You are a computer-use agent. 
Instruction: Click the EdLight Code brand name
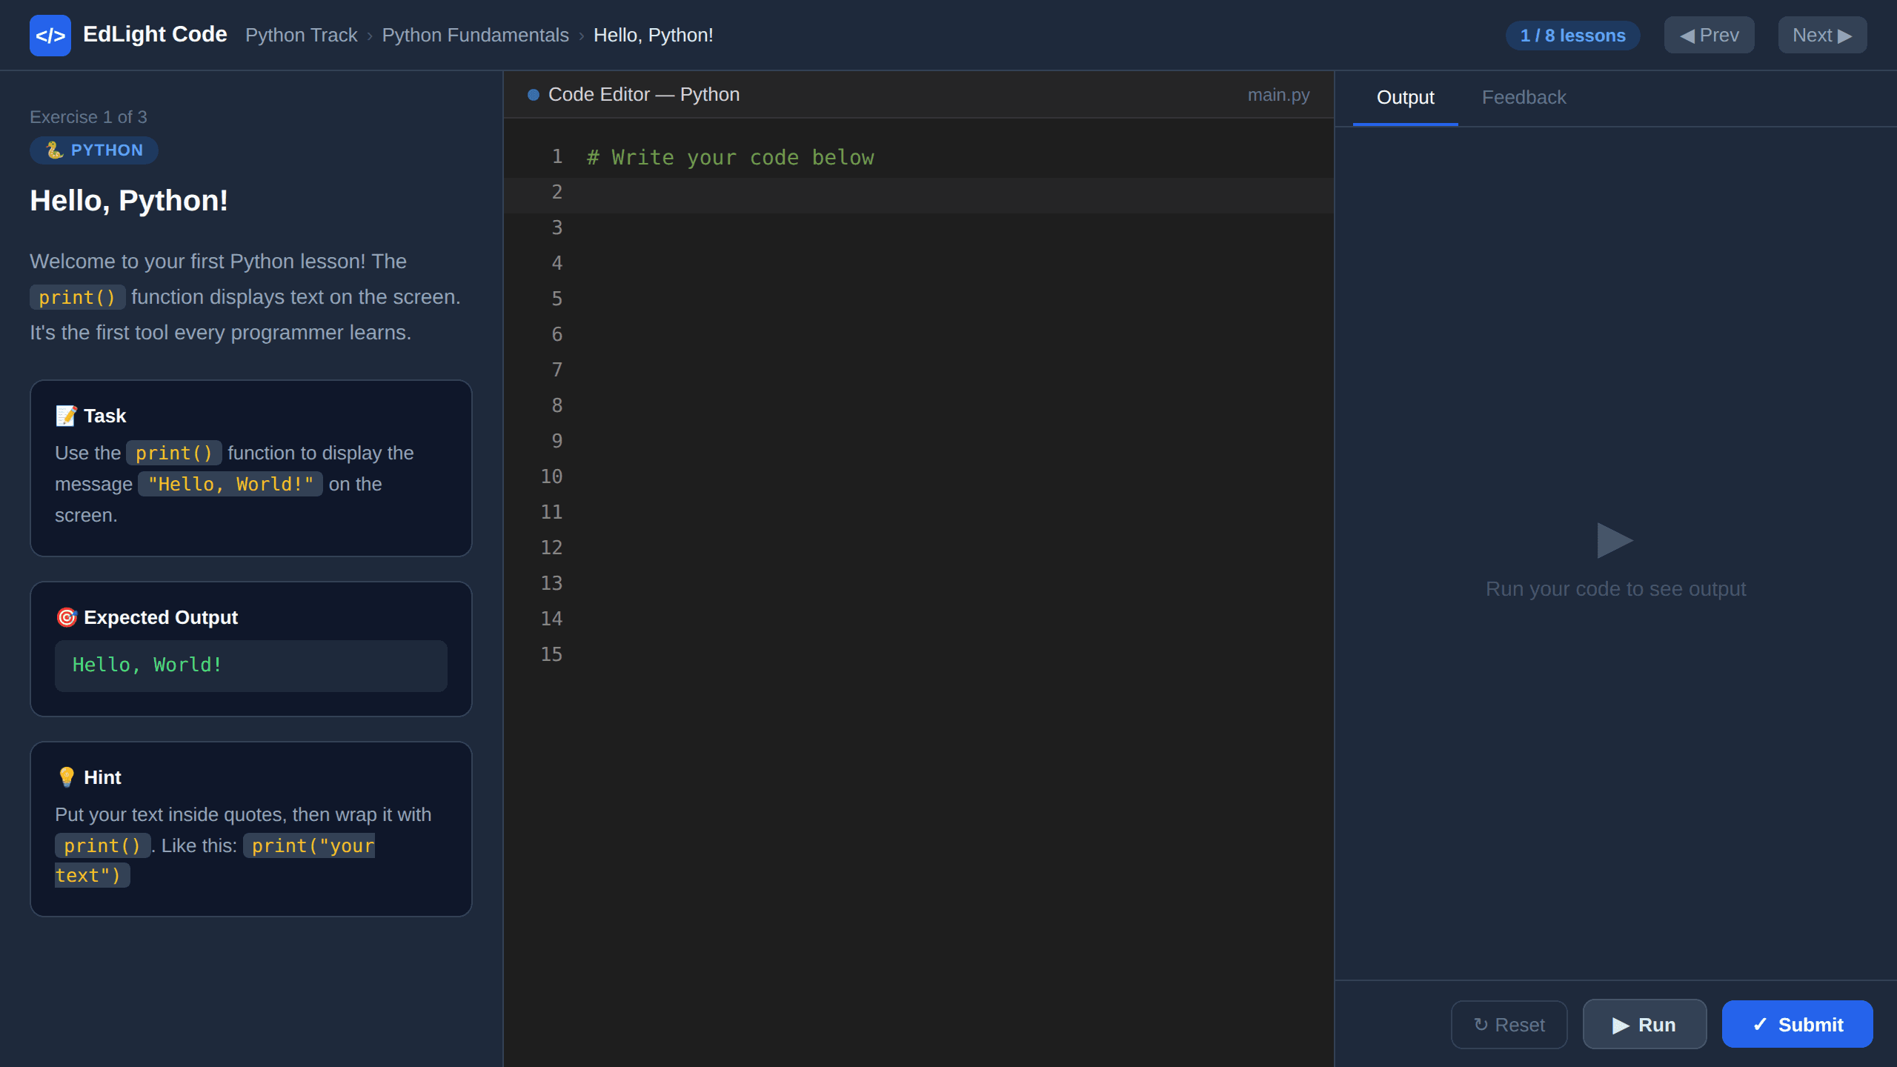tap(155, 34)
